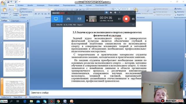Click Удалить slide button
Viewport: 186px width, 104px height.
coord(24,15)
